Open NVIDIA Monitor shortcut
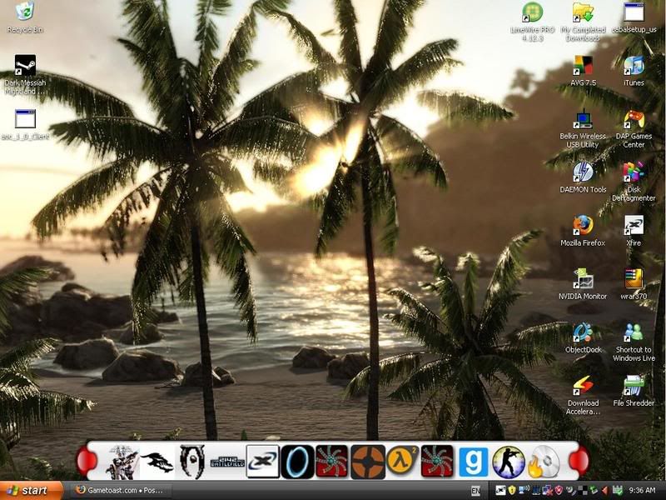Screen dimensions: 666x500 click(x=583, y=284)
